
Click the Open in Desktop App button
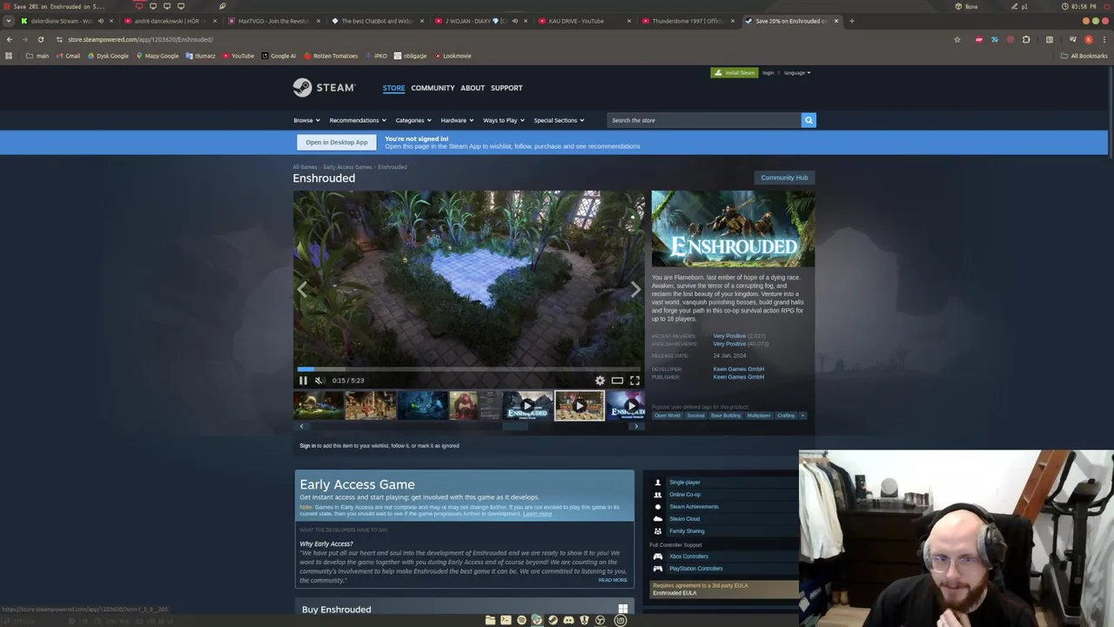tap(337, 142)
